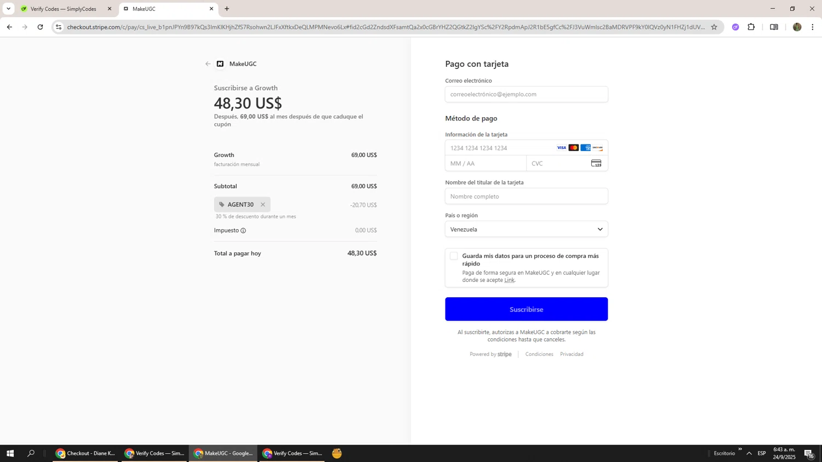Viewport: 822px width, 462px height.
Task: Open the Link hyperlink in save-data text
Action: 509,280
